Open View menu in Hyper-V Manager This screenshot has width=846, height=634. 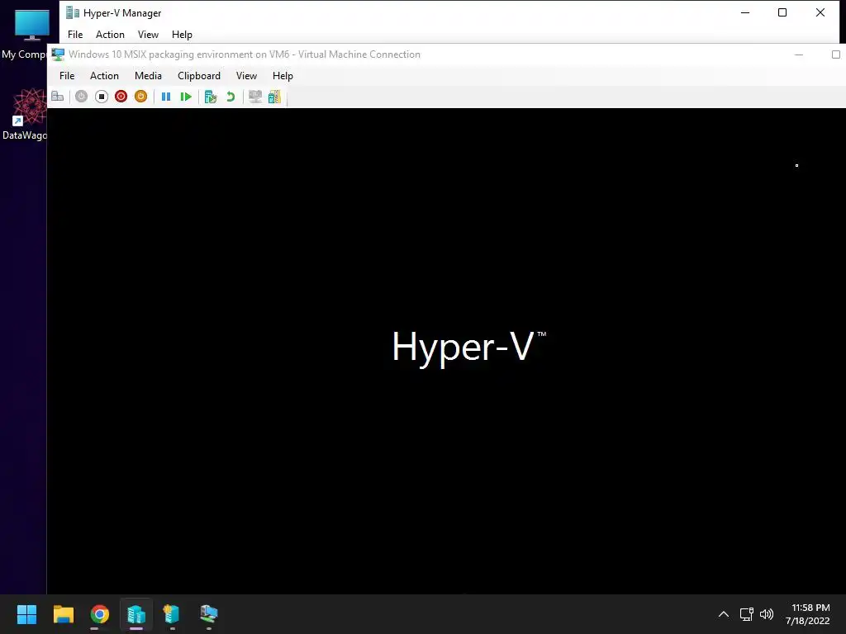pyautogui.click(x=148, y=35)
